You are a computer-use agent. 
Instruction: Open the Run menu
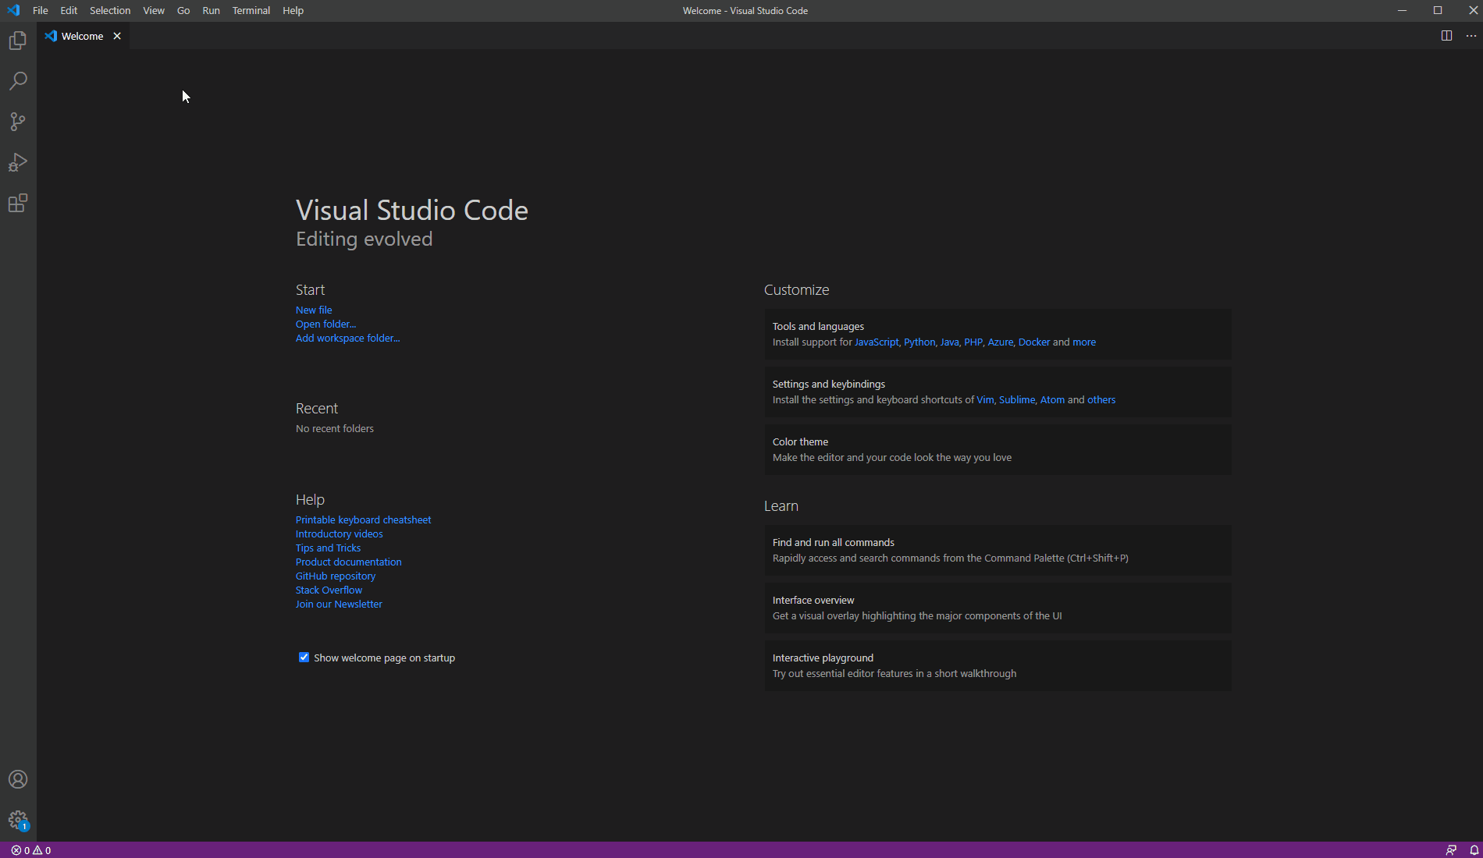[x=211, y=10]
